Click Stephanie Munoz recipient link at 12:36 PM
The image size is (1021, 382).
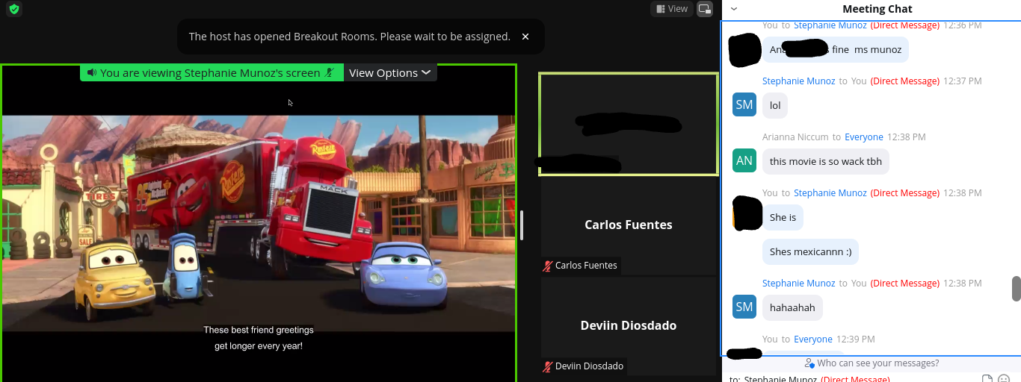pos(830,25)
